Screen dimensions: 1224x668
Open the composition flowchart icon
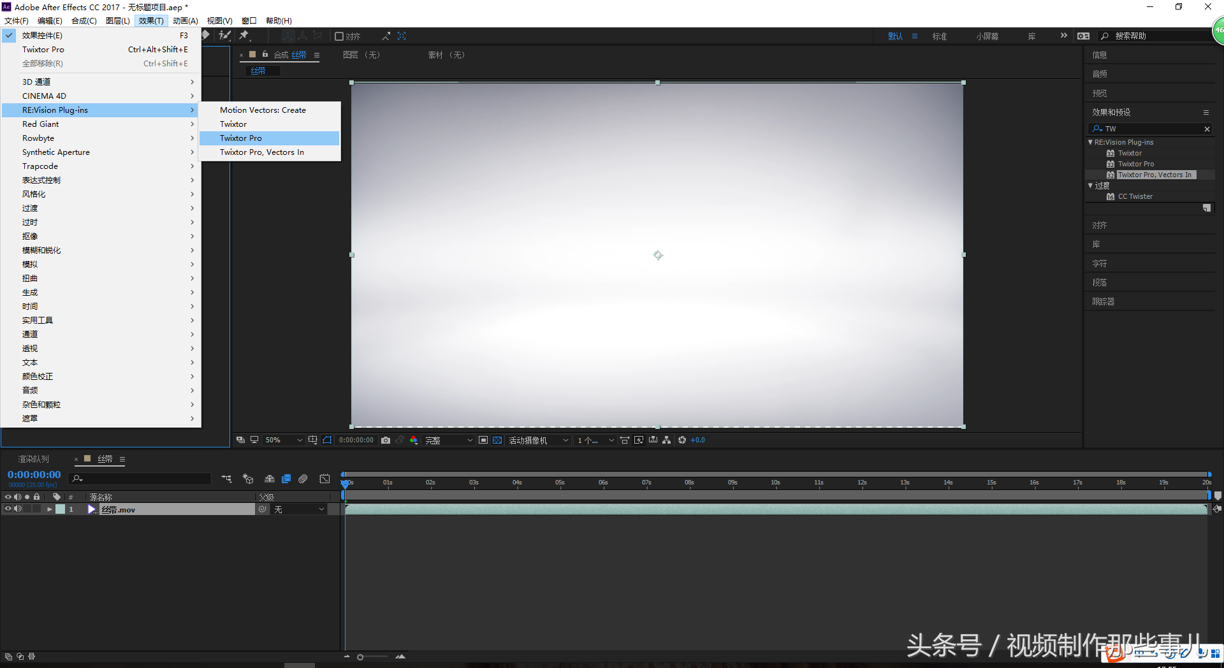(667, 440)
